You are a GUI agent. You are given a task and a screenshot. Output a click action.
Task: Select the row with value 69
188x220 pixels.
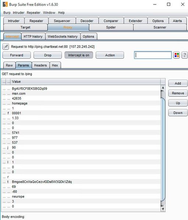[x=81, y=187]
